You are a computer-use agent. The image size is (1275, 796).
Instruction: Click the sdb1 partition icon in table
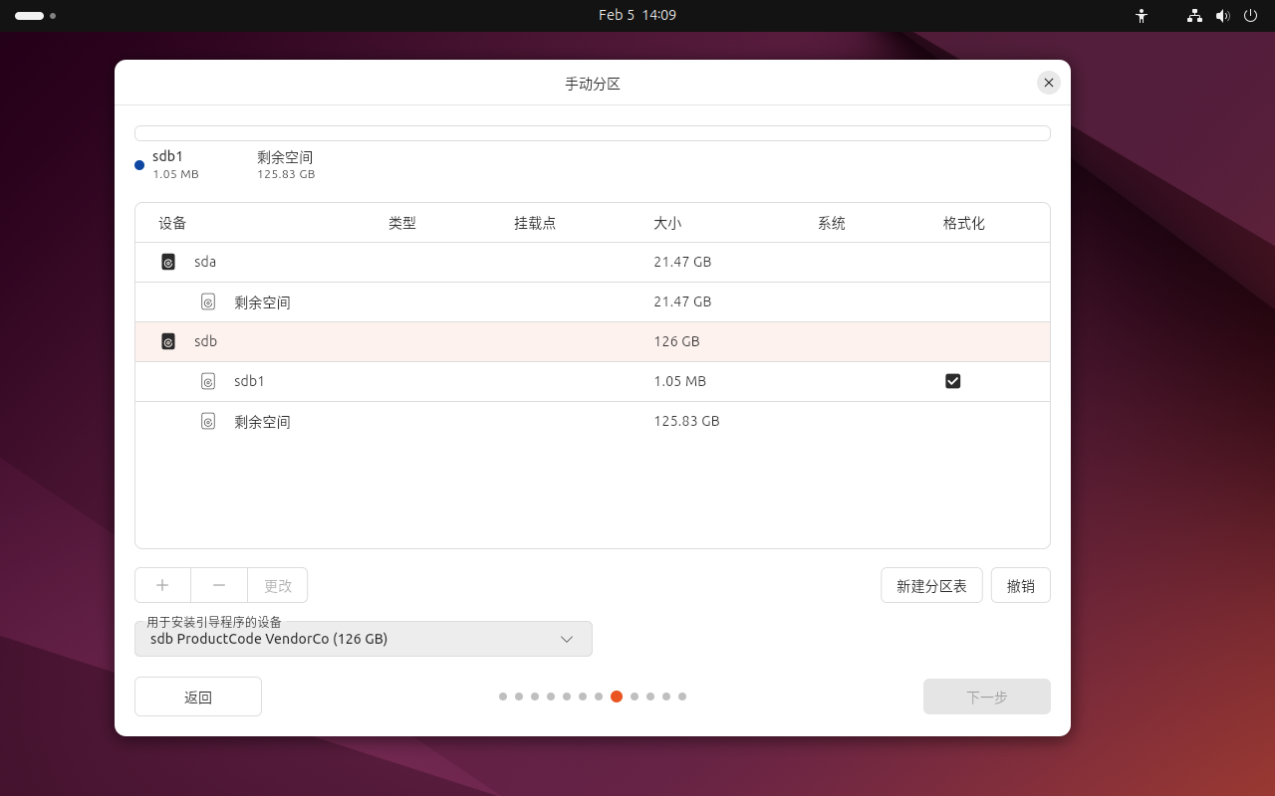208,381
